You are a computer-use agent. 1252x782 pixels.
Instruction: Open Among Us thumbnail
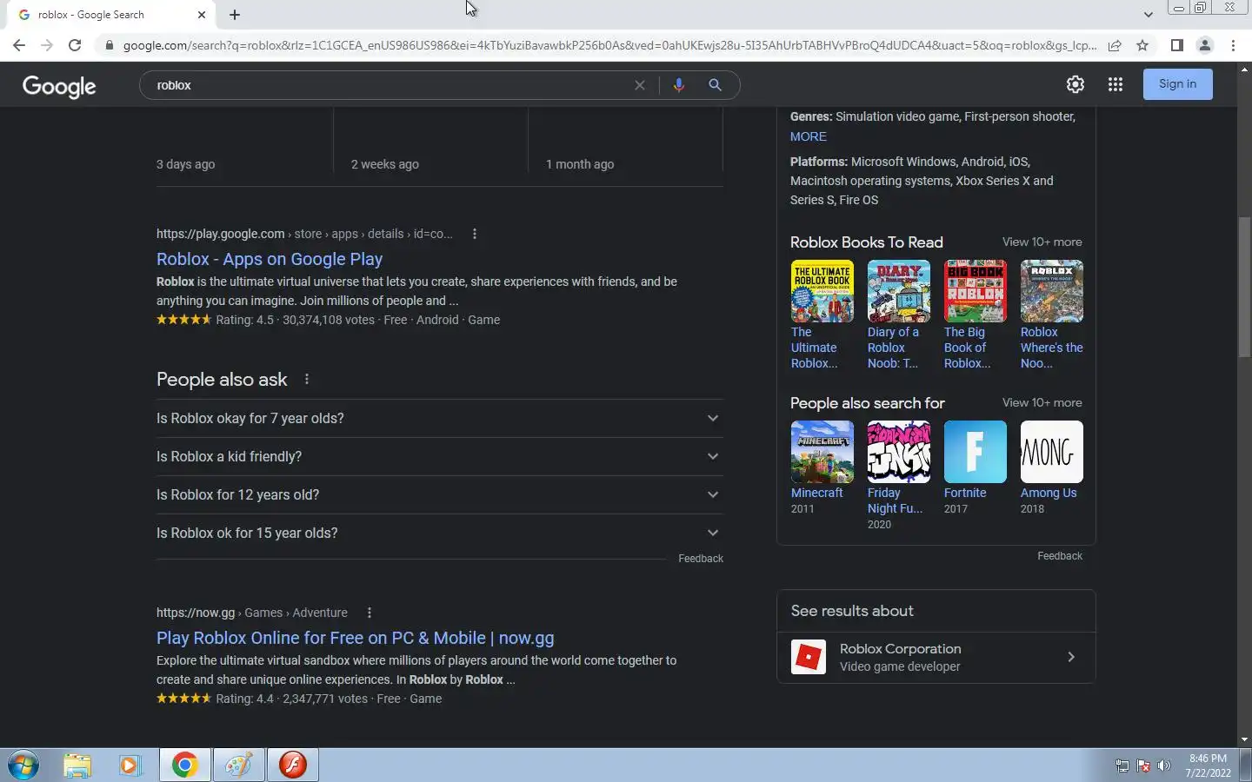tap(1051, 452)
